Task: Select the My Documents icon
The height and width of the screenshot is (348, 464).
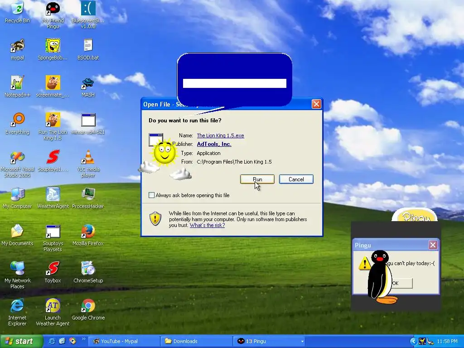Action: click(x=18, y=235)
